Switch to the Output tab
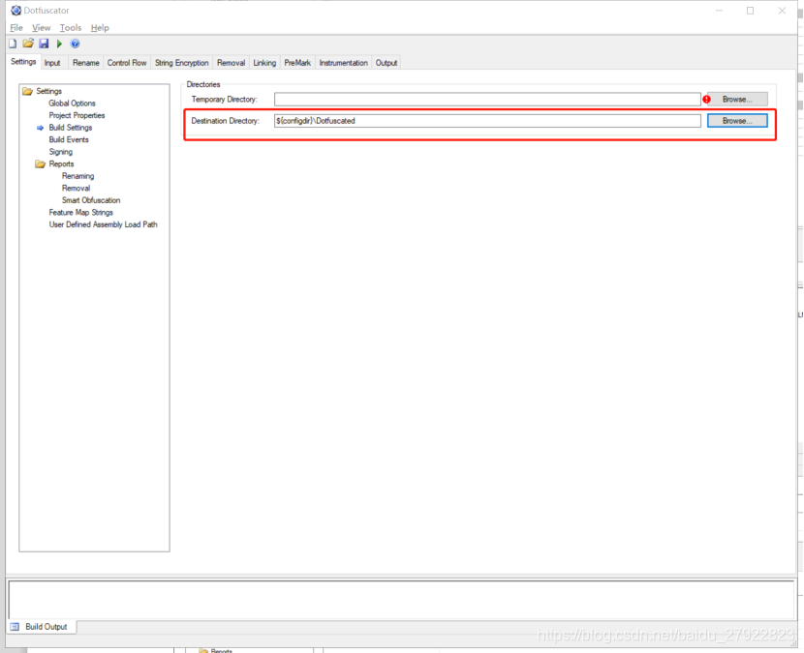This screenshot has width=804, height=653. point(387,63)
